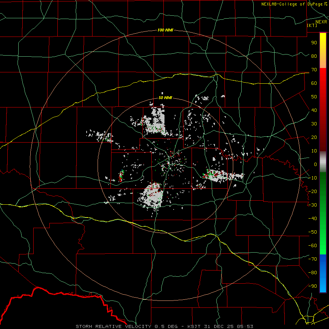Click the positive 10 scale value
The width and height of the screenshot is (329, 329).
pyautogui.click(x=314, y=151)
